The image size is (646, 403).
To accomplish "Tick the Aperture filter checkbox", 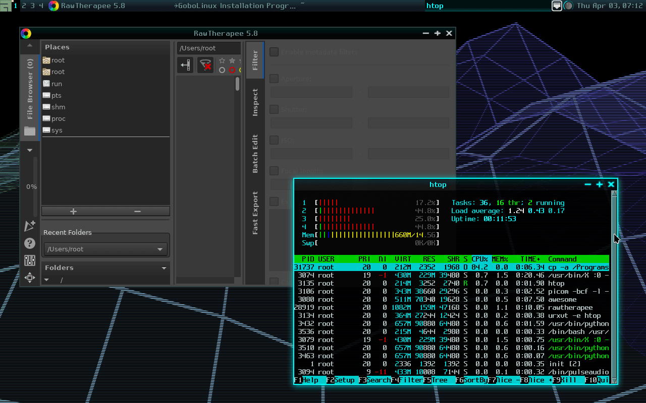I will (x=274, y=79).
